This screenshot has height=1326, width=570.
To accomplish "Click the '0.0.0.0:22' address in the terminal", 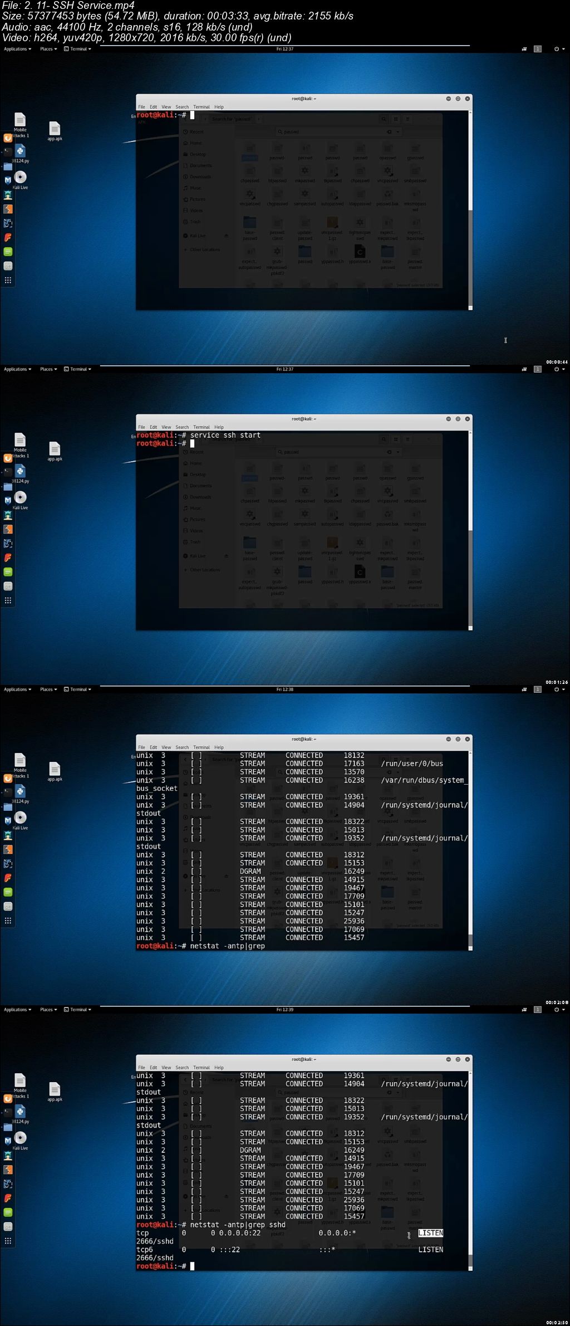I will 239,1233.
